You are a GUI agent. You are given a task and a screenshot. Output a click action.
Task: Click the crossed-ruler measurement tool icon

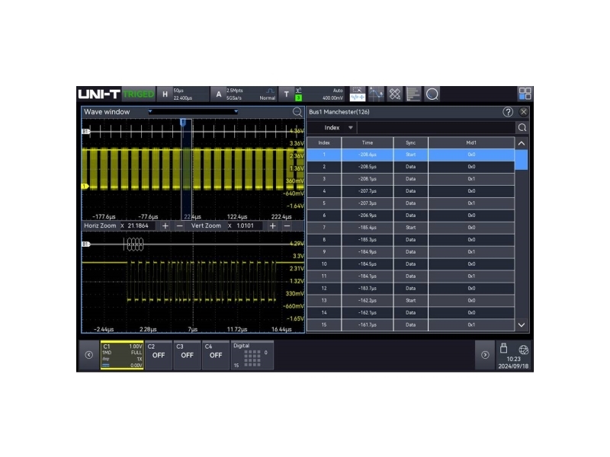click(x=395, y=94)
